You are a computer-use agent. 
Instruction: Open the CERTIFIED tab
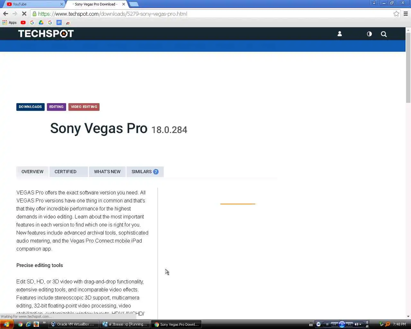point(68,172)
